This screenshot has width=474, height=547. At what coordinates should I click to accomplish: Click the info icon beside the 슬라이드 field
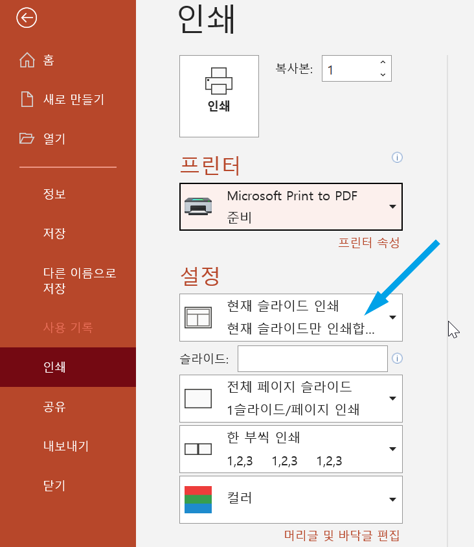(397, 358)
